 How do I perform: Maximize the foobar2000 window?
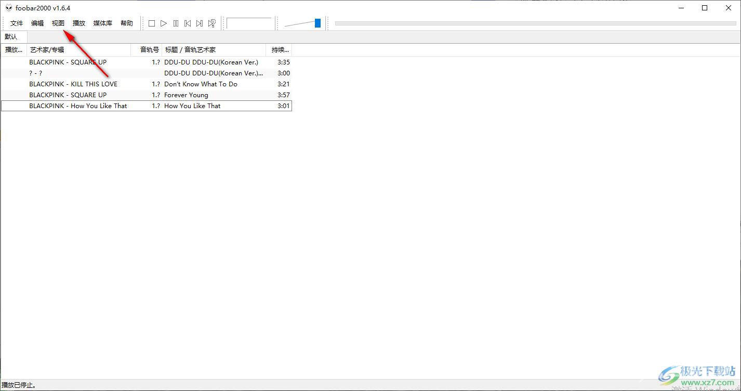pos(705,8)
